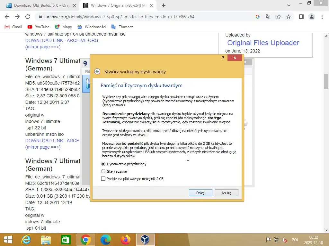This screenshot has height=246, width=329.
Task: Click the tools icon in the VirtualBox Manager sidebar
Action: pos(87,84)
